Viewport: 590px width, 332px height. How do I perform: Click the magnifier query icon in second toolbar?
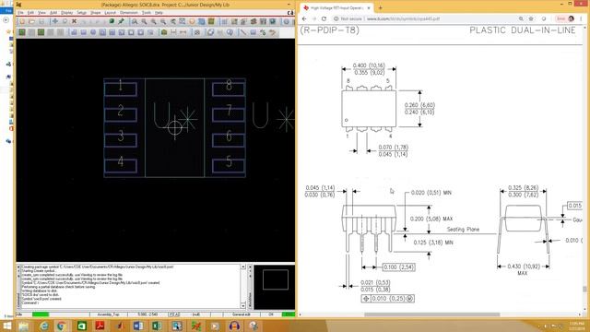point(230,32)
